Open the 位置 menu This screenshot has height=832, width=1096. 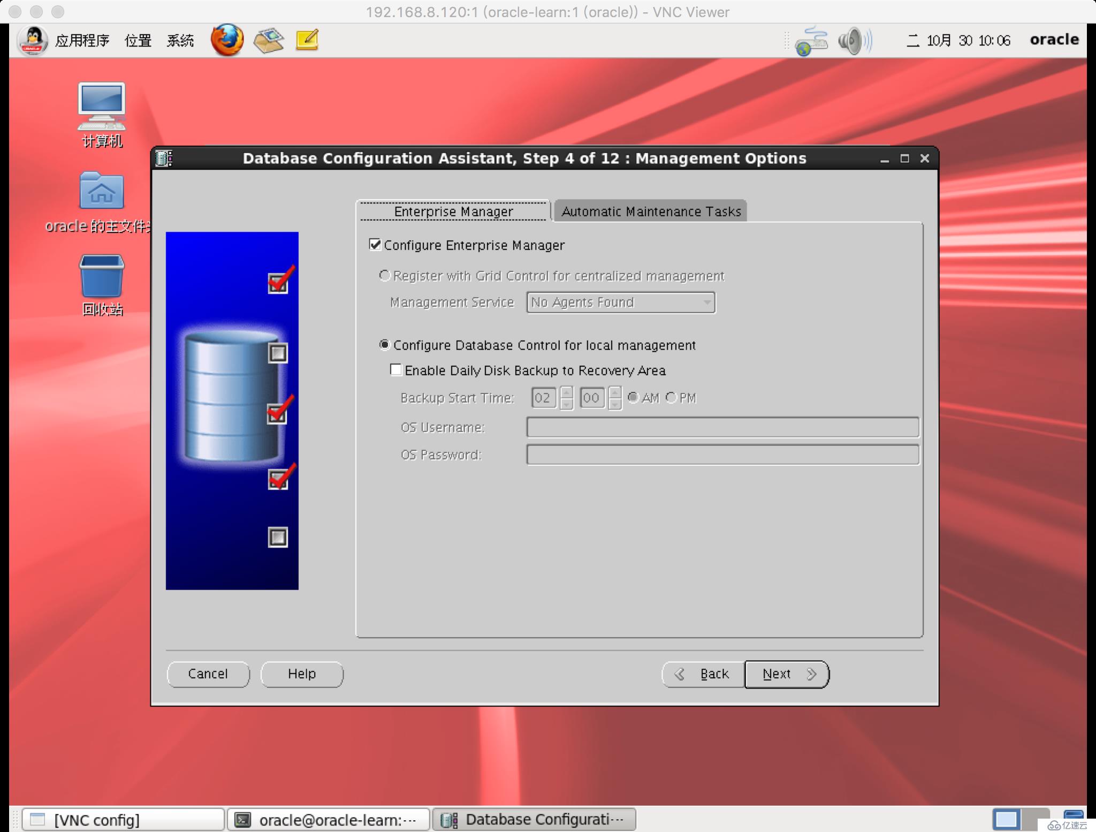click(x=138, y=41)
